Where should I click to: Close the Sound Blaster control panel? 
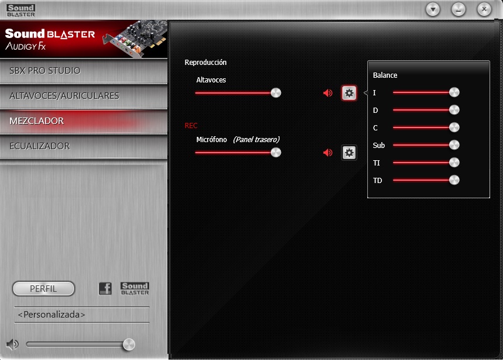pyautogui.click(x=484, y=9)
